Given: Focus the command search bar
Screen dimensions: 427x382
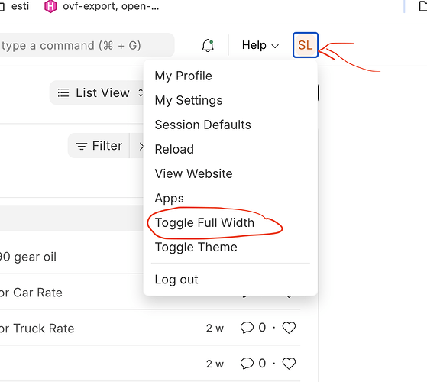Looking at the screenshot, I should (85, 45).
